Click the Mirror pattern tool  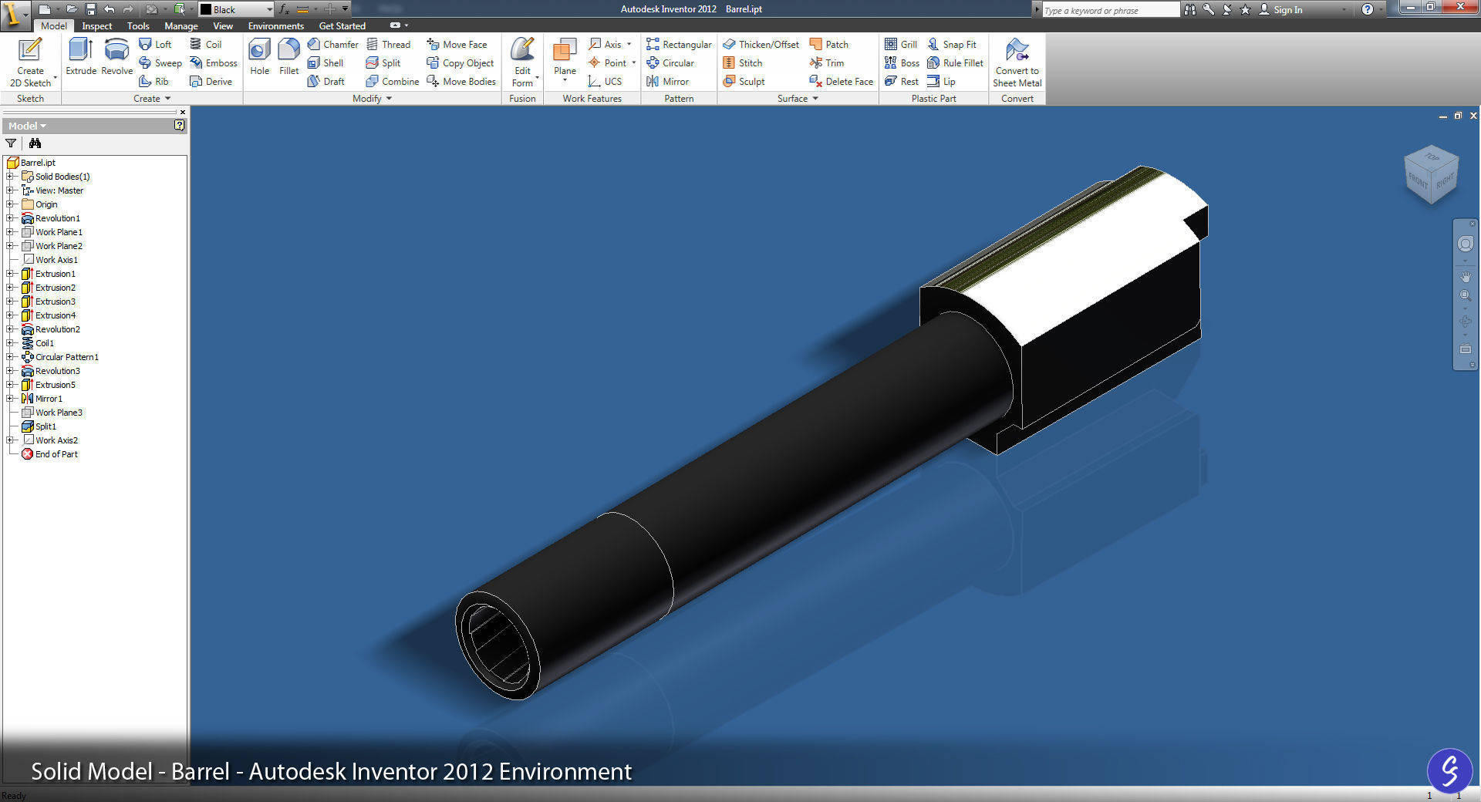[x=668, y=82]
